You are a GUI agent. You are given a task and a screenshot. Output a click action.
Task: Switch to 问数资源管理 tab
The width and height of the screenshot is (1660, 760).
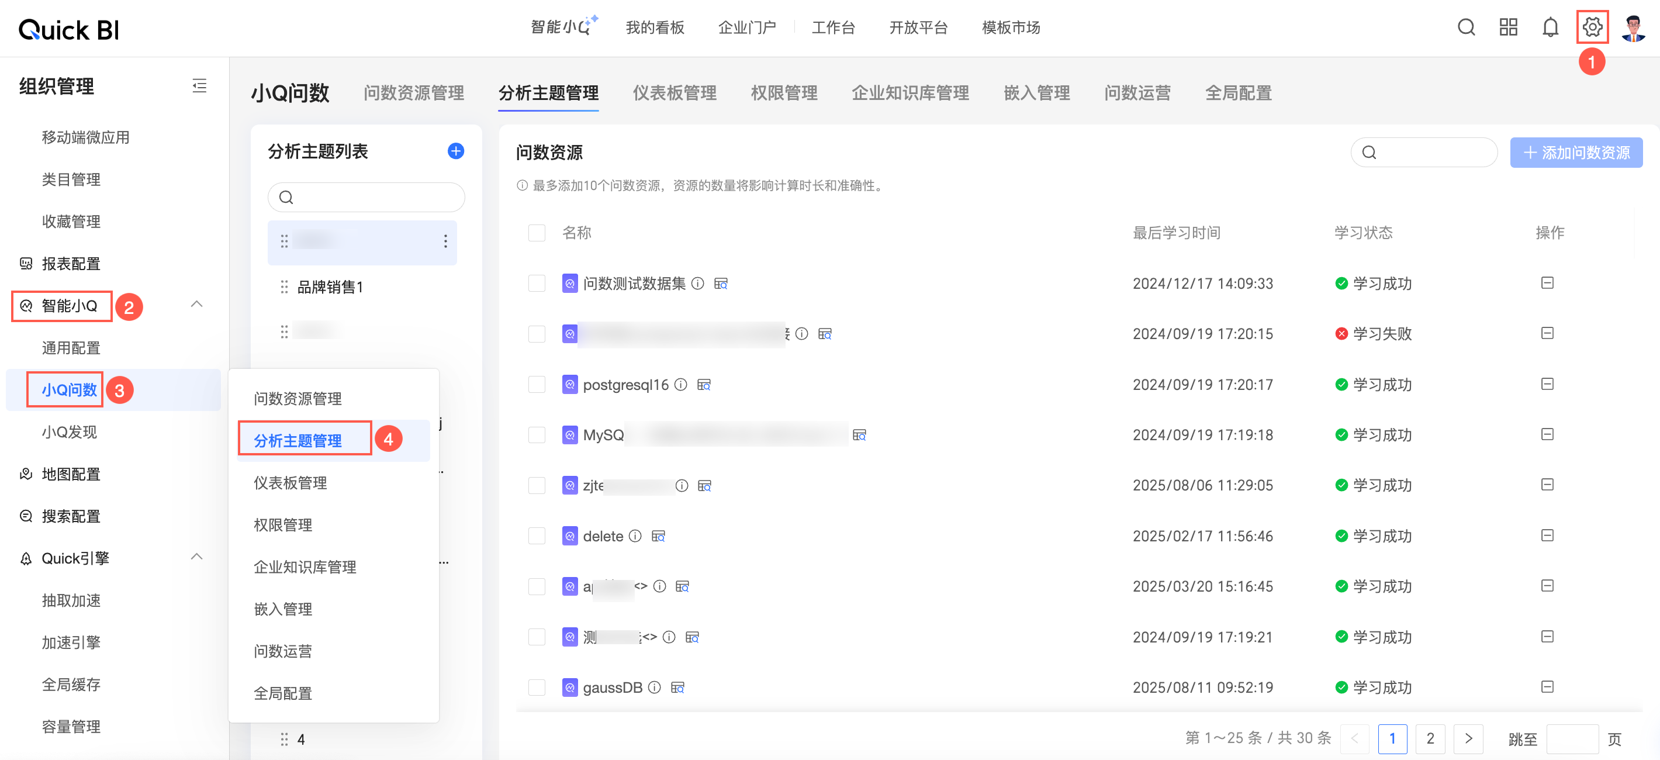tap(414, 94)
